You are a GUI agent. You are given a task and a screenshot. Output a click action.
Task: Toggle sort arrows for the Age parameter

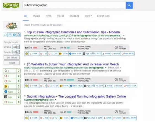click(x=18, y=97)
